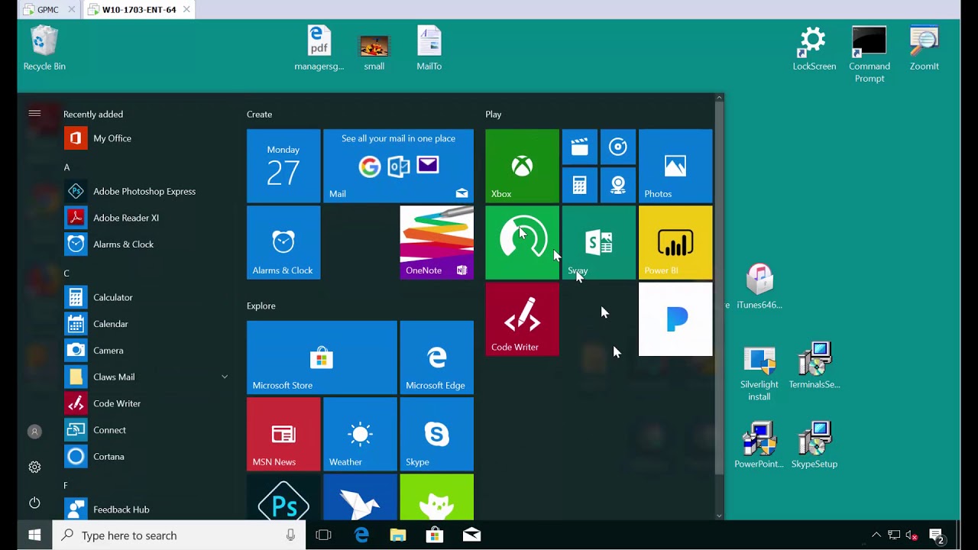The height and width of the screenshot is (550, 978).
Task: Show hidden system tray icons
Action: coord(876,535)
